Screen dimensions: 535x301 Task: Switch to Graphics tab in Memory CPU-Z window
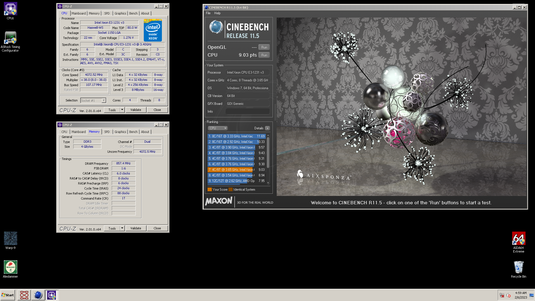click(120, 132)
